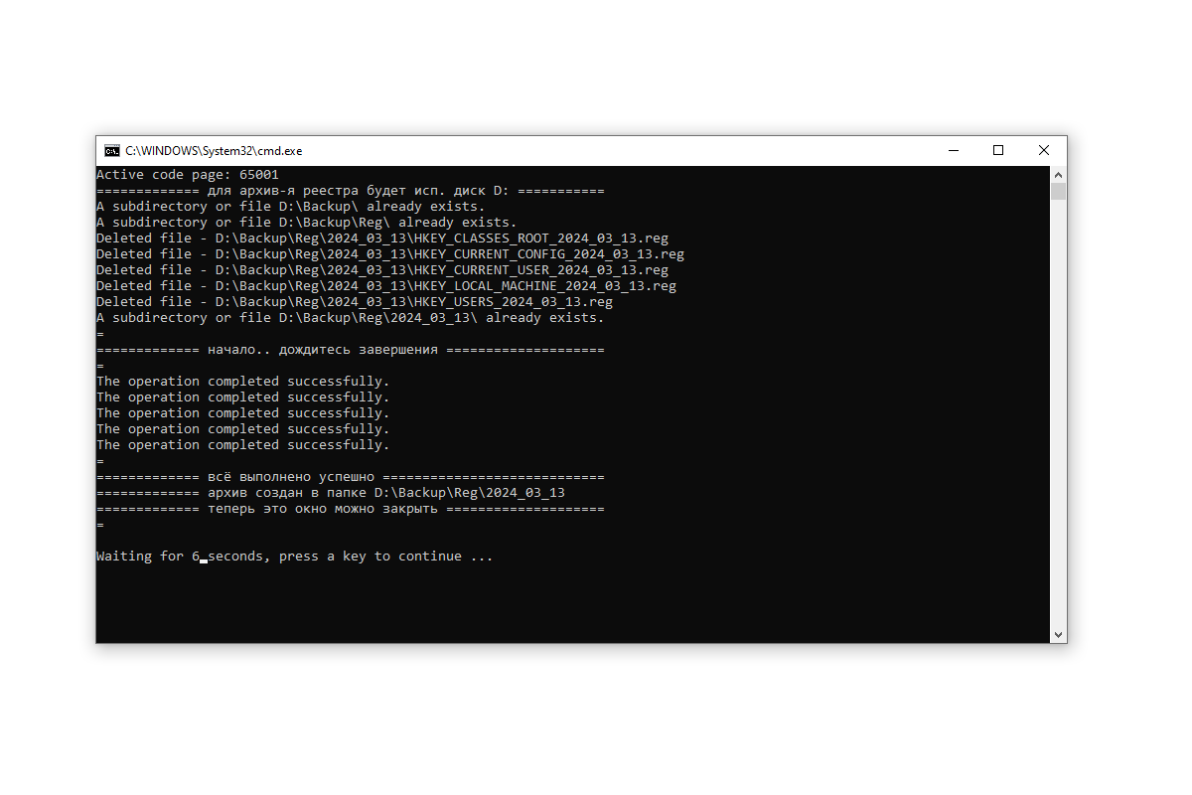Viewport: 1192px width, 795px height.
Task: Click Deleted file HKEY_CURRENT_USER_2024_03_13.reg line
Action: [x=382, y=270]
